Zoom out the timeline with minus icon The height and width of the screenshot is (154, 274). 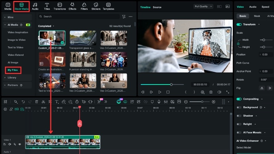pyautogui.click(x=186, y=102)
